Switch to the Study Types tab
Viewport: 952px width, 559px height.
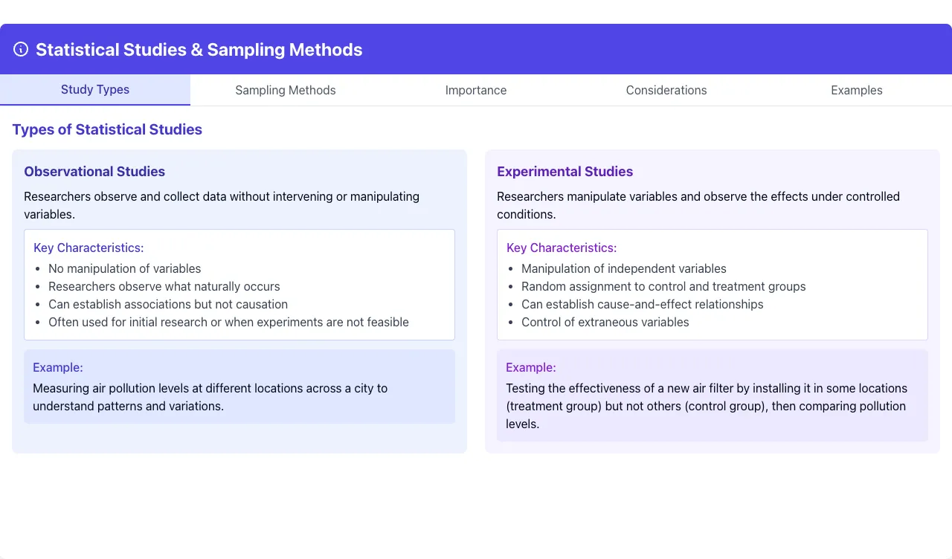coord(95,90)
